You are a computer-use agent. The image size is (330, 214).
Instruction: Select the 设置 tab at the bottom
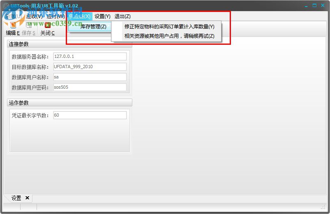point(16,198)
